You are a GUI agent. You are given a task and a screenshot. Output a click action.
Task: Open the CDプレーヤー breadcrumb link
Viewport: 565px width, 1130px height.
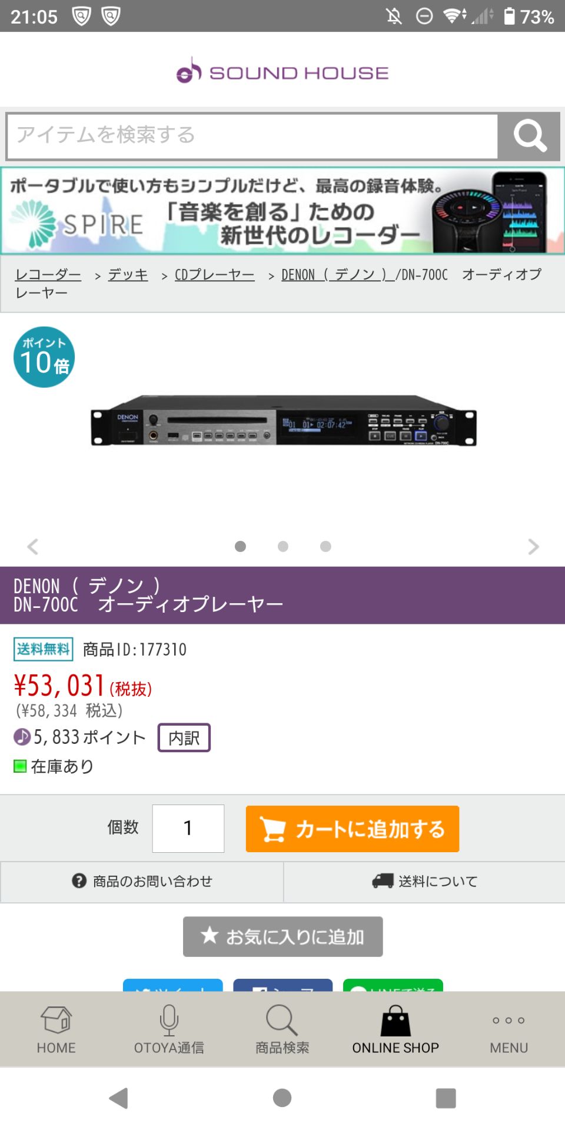click(x=215, y=275)
